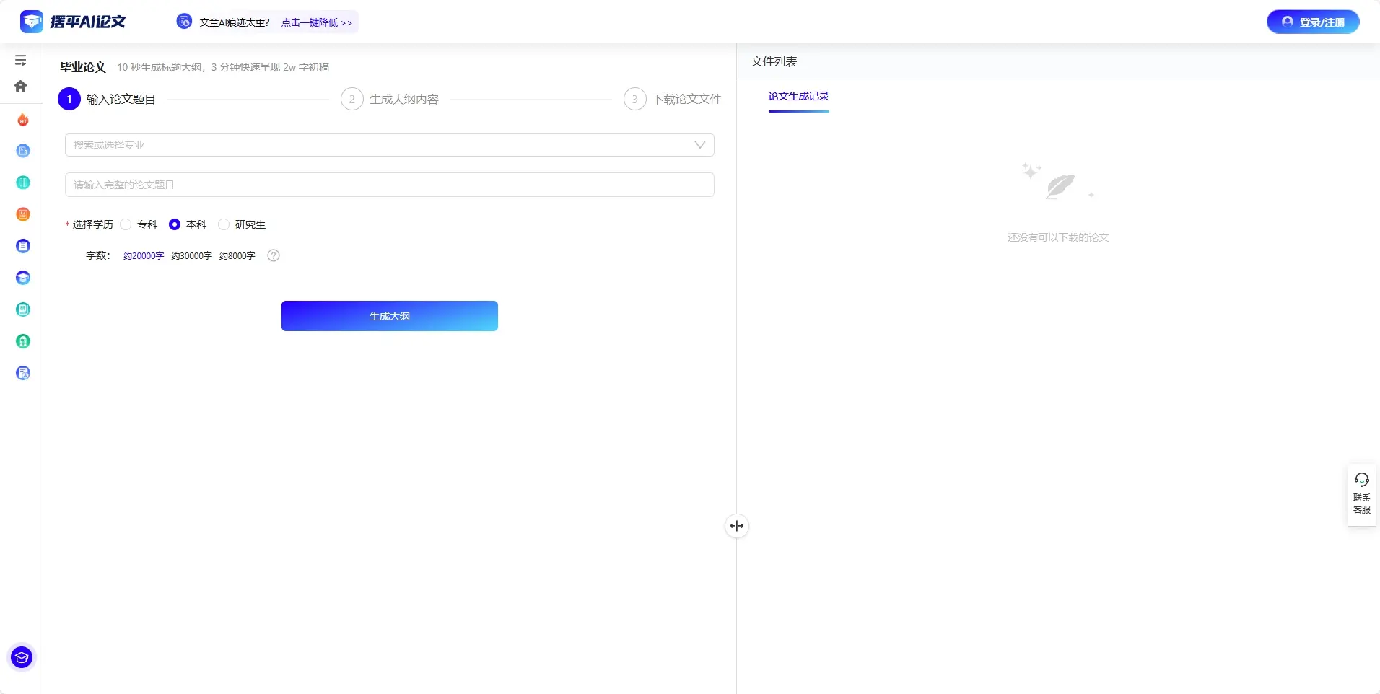
Task: Click the graduation cap icon in sidebar
Action: 23,278
